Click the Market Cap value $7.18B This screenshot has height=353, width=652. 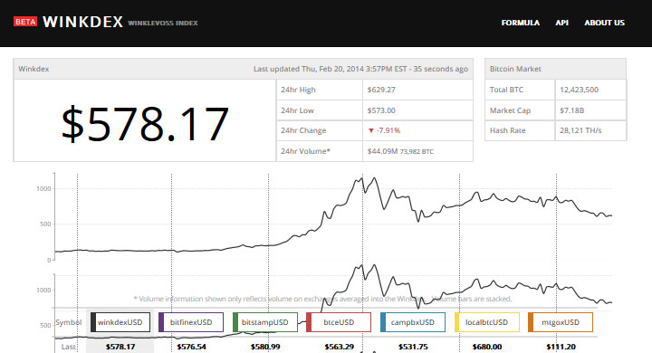click(571, 110)
